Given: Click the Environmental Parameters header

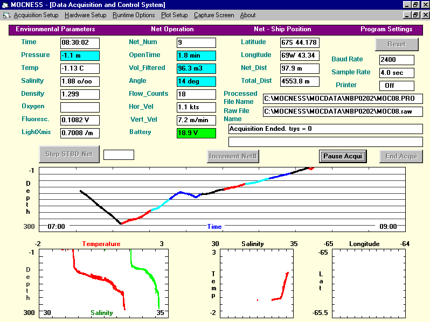Looking at the screenshot, I should [55, 29].
